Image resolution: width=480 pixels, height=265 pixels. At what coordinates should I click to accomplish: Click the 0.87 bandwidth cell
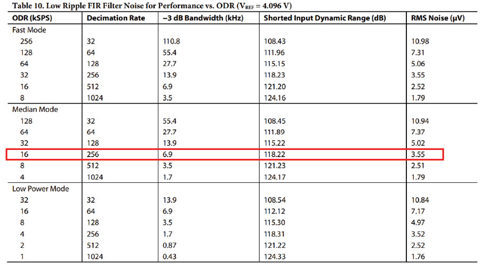pos(170,245)
